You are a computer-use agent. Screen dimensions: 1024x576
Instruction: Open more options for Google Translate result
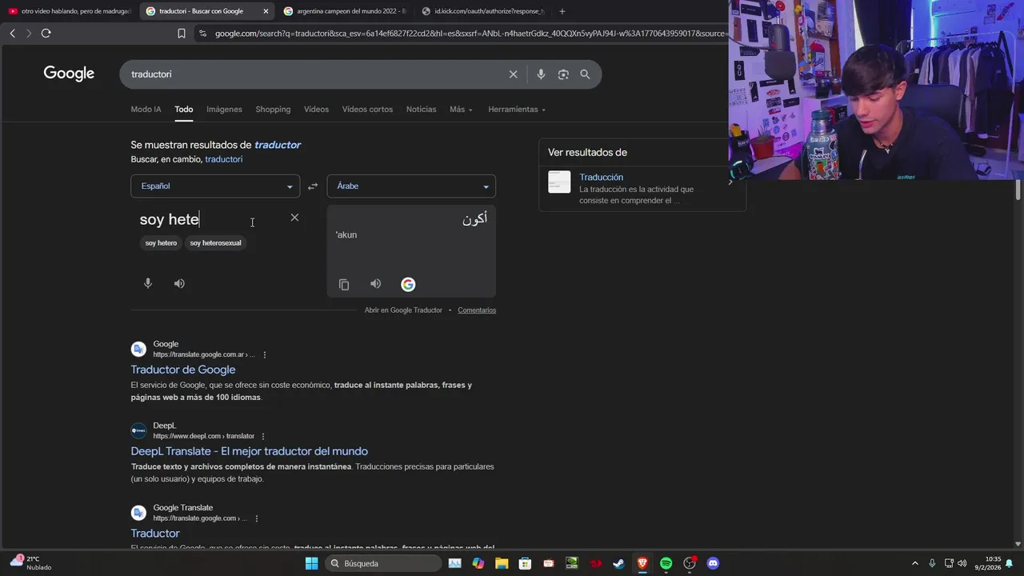[x=257, y=518]
